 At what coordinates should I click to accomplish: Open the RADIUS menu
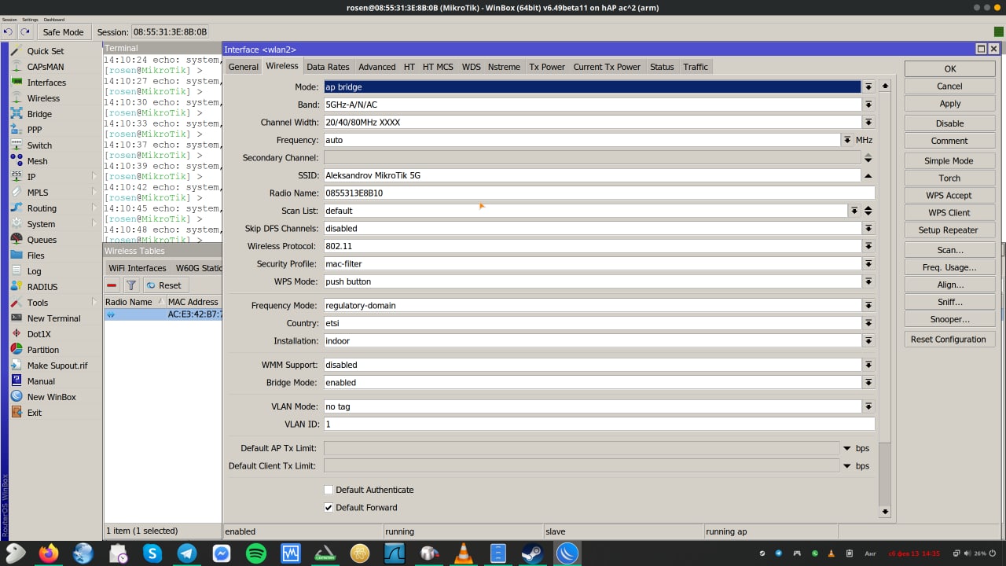click(x=42, y=287)
